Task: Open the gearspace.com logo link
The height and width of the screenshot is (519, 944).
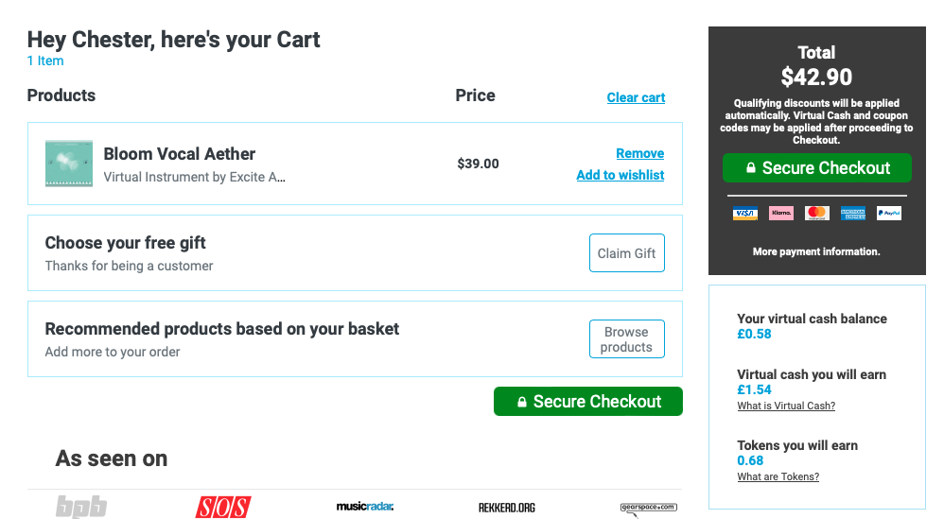Action: point(648,509)
